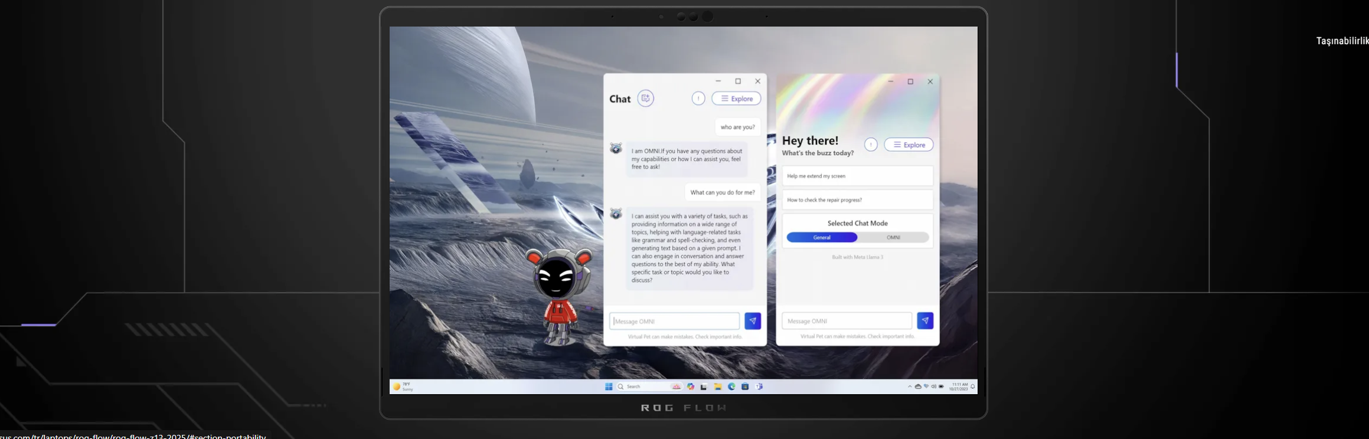This screenshot has width=1369, height=439.
Task: Click OneDrive cloud icon in system tray
Action: pos(918,386)
